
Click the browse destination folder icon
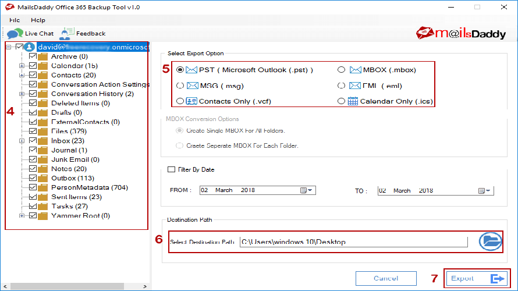490,242
